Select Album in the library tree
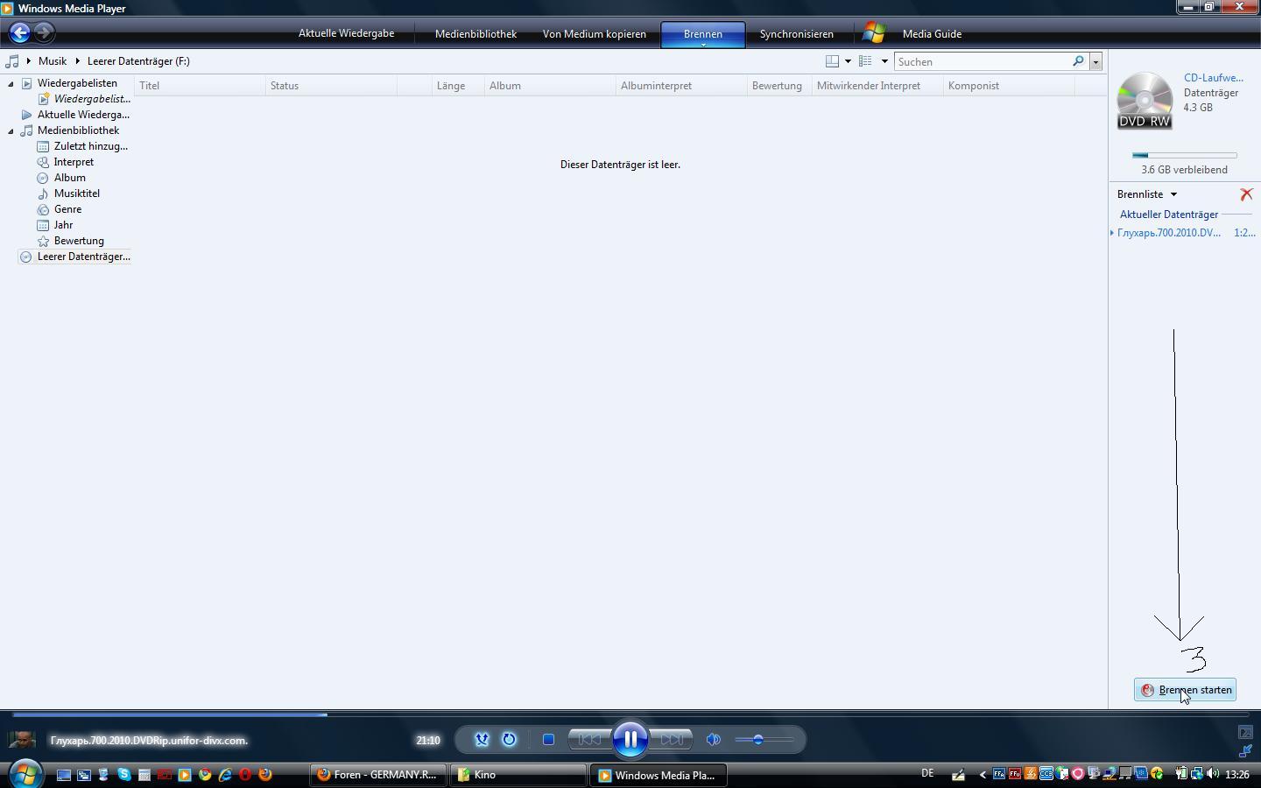 pos(69,178)
